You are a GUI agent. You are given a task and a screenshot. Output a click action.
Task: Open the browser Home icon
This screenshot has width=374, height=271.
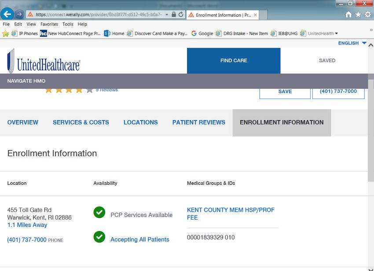pos(348,15)
